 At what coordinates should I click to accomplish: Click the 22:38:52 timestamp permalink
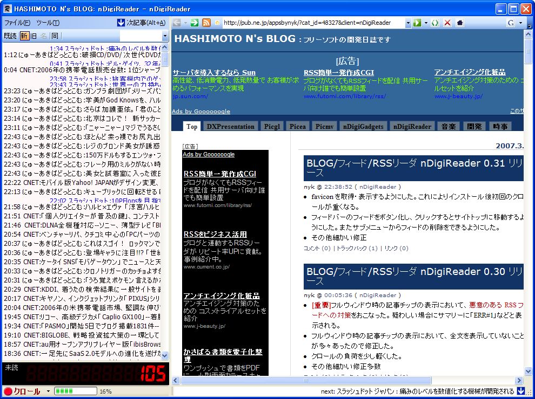tap(338, 187)
